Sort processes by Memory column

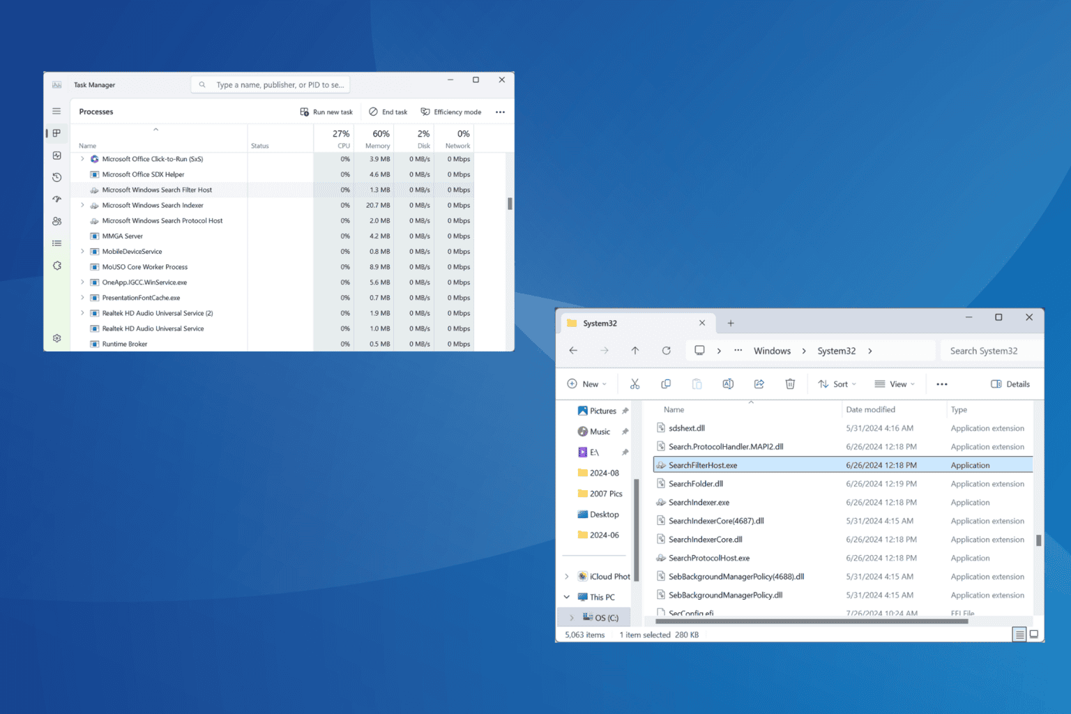point(374,138)
